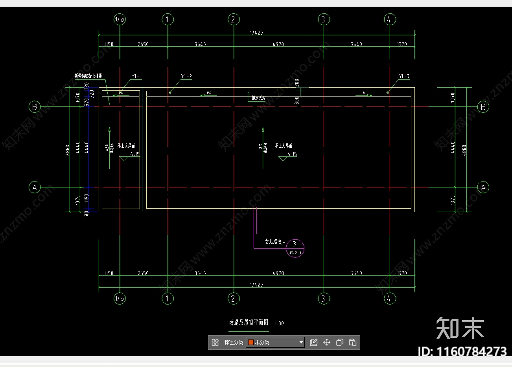
Task: Select the 1190 dimension text
Action: tap(87, 199)
